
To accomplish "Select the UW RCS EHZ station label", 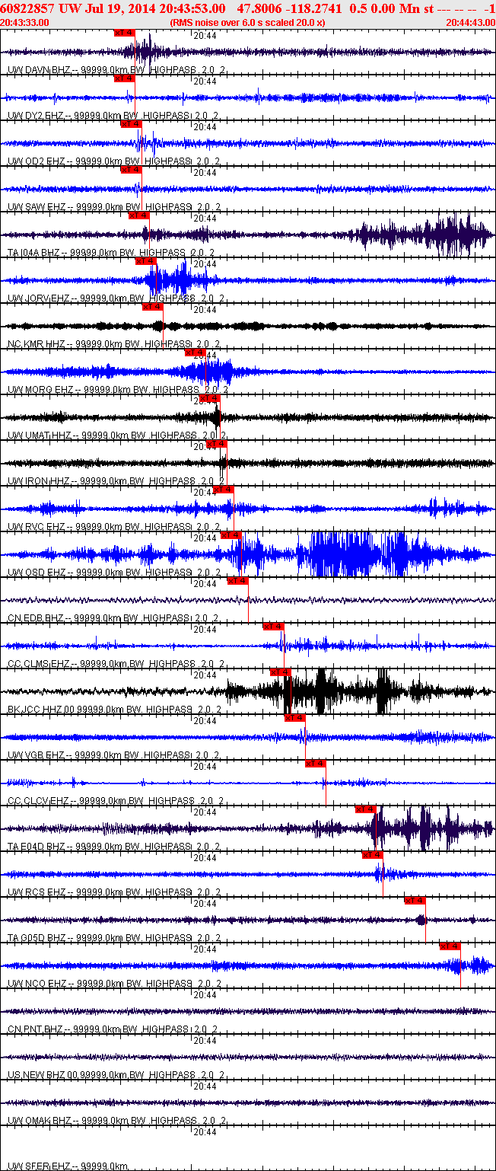I will pyautogui.click(x=37, y=892).
